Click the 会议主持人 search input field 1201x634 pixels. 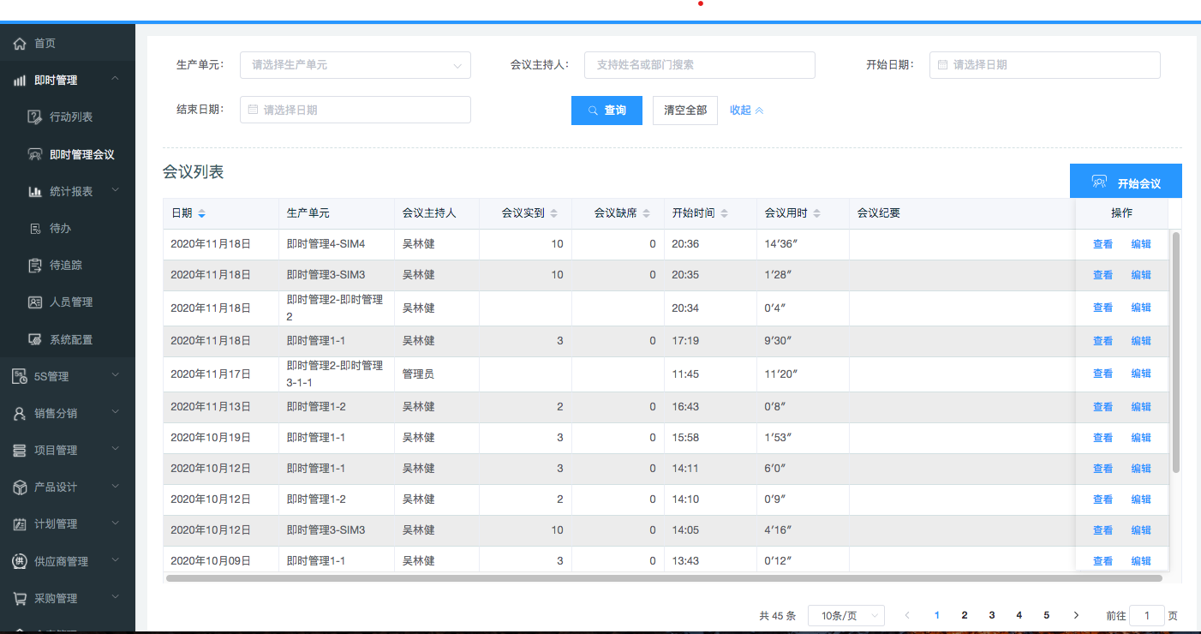(699, 65)
